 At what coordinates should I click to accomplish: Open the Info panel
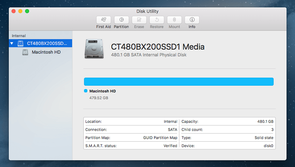point(192,20)
